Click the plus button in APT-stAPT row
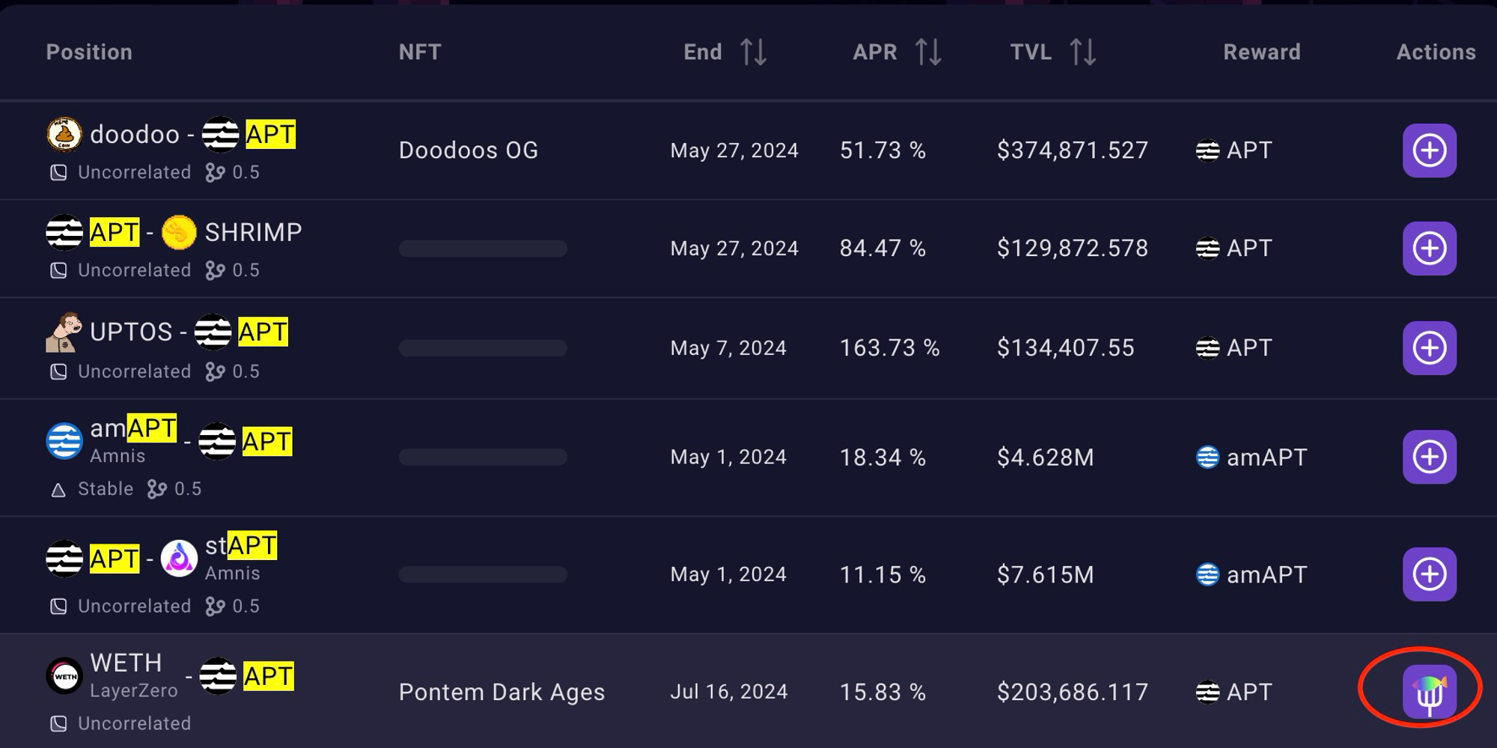The width and height of the screenshot is (1497, 748). [x=1429, y=574]
